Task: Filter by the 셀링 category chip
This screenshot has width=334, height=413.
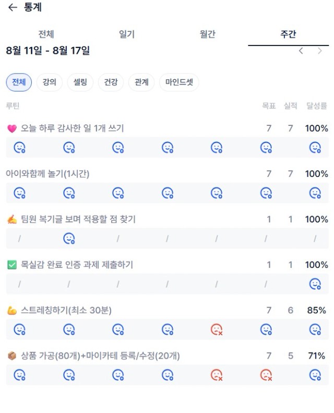Action: pyautogui.click(x=80, y=82)
